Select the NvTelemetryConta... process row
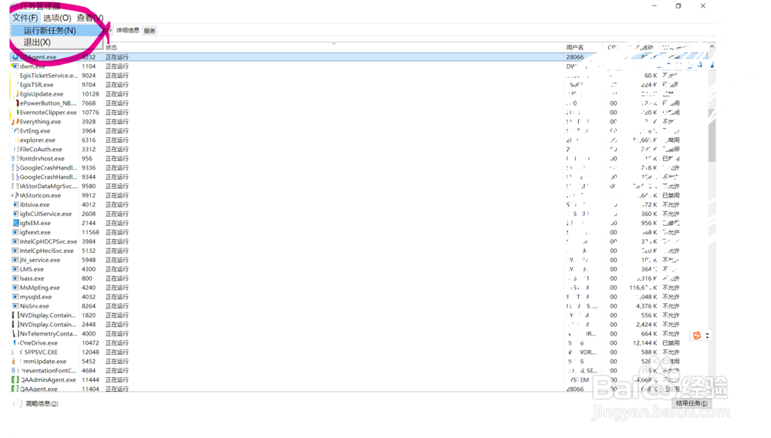Screen dimensions: 771x438 359,334
